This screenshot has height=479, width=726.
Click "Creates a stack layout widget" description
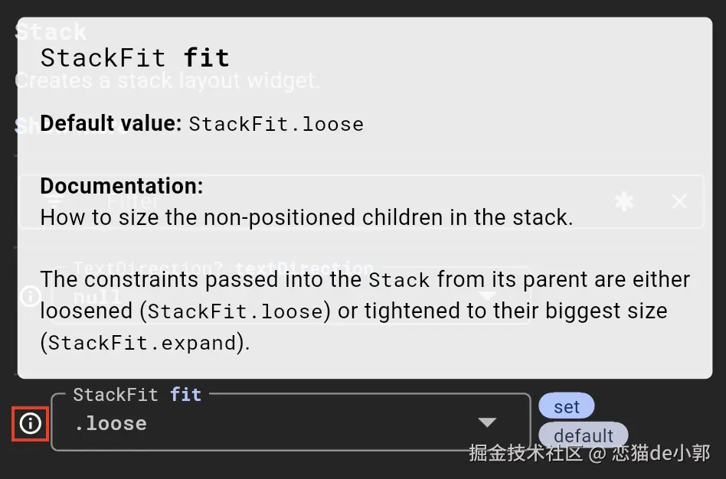[x=168, y=80]
